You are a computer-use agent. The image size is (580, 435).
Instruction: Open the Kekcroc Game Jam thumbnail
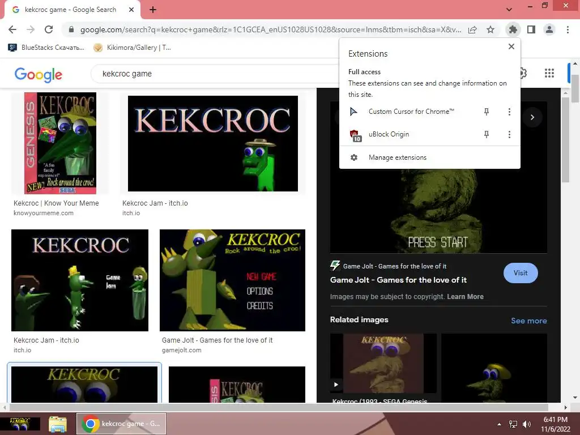point(80,280)
